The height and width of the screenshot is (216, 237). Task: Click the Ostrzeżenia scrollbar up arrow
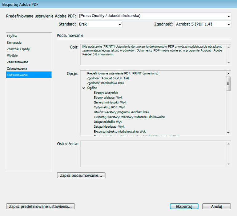[228, 144]
